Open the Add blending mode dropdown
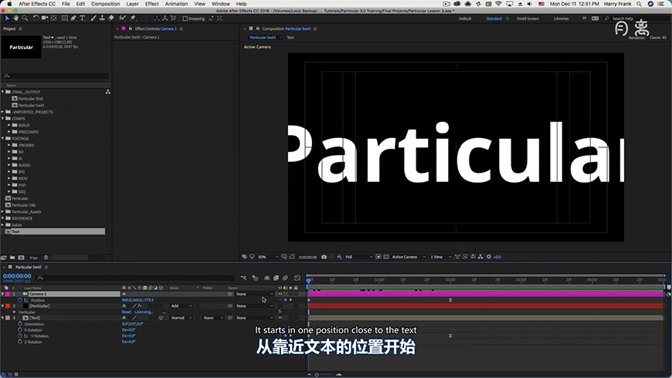Image resolution: width=672 pixels, height=378 pixels. click(182, 306)
